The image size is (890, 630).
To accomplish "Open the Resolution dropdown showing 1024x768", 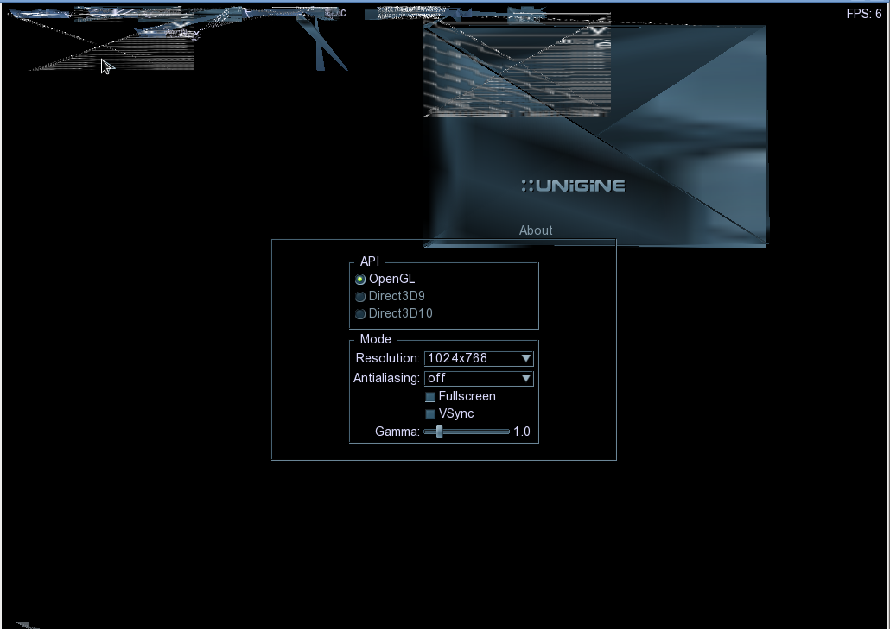I will tap(472, 358).
